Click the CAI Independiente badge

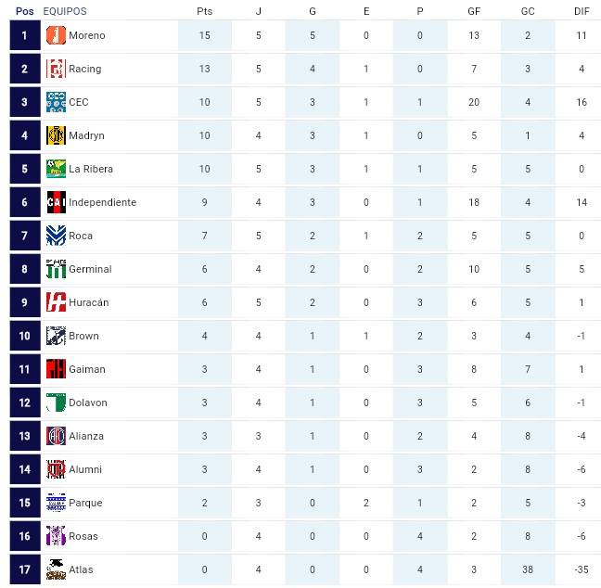[56, 202]
